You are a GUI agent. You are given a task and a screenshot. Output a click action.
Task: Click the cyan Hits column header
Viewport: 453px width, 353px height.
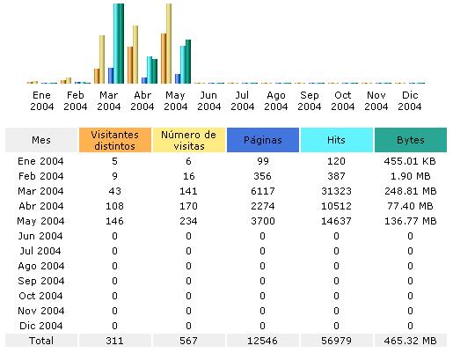337,140
